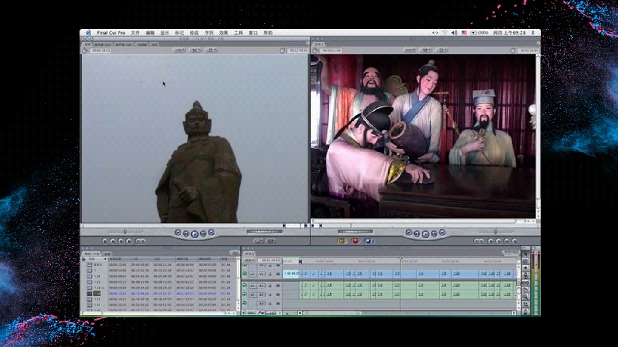
Task: Click Play Around Current Frame in Canvas
Action: (434, 234)
